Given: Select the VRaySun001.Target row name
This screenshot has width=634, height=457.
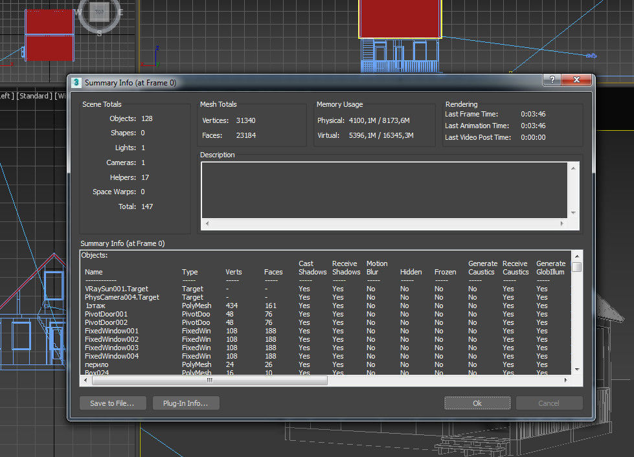Looking at the screenshot, I should click(117, 289).
